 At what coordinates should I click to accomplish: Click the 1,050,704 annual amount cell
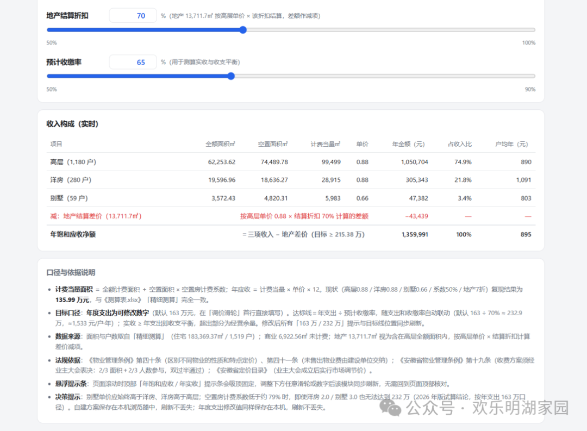pyautogui.click(x=414, y=162)
